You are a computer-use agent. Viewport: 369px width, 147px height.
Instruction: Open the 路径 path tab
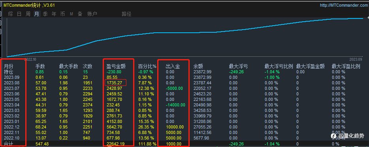click(126, 14)
